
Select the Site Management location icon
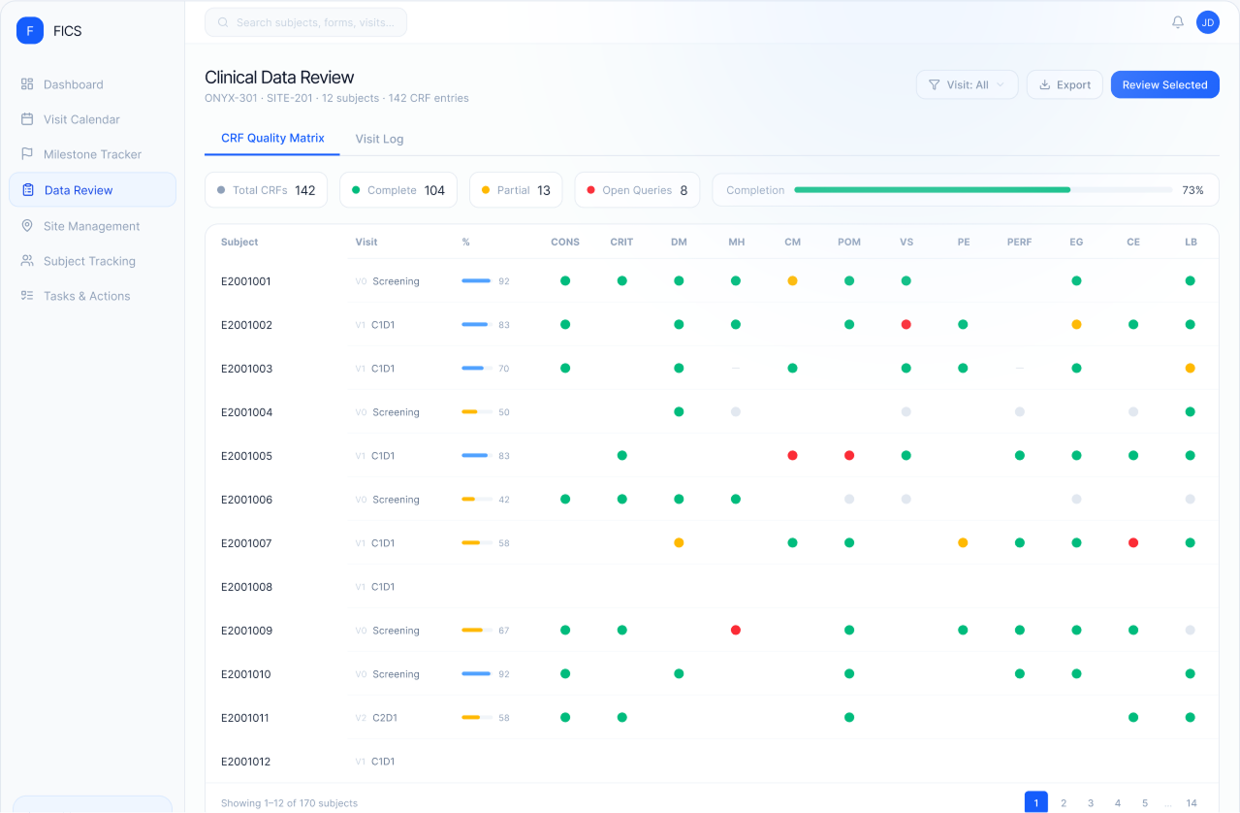point(24,225)
